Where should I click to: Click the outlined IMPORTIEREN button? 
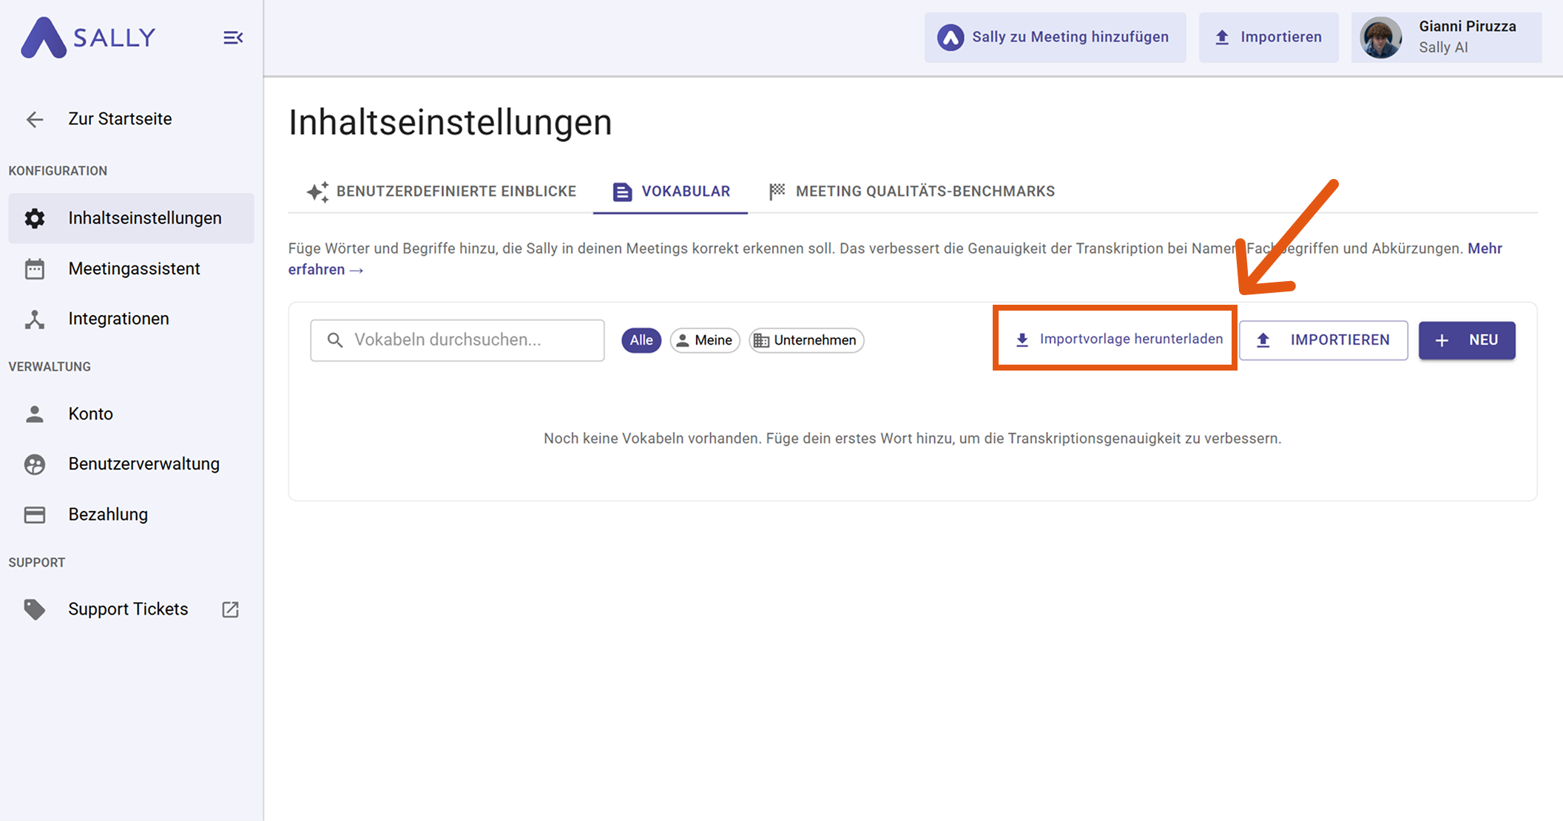coord(1323,340)
